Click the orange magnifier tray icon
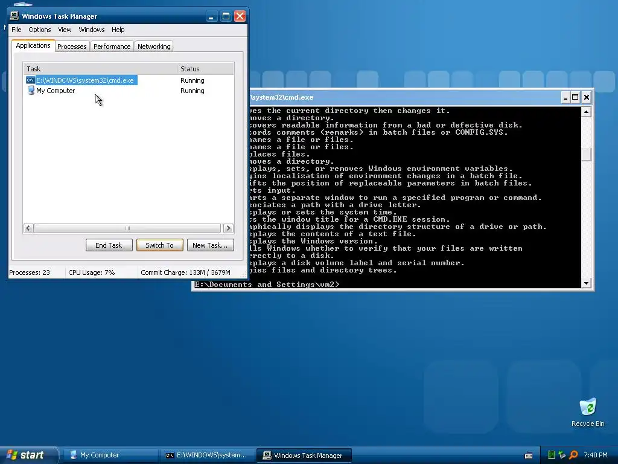This screenshot has width=618, height=464. coord(573,455)
